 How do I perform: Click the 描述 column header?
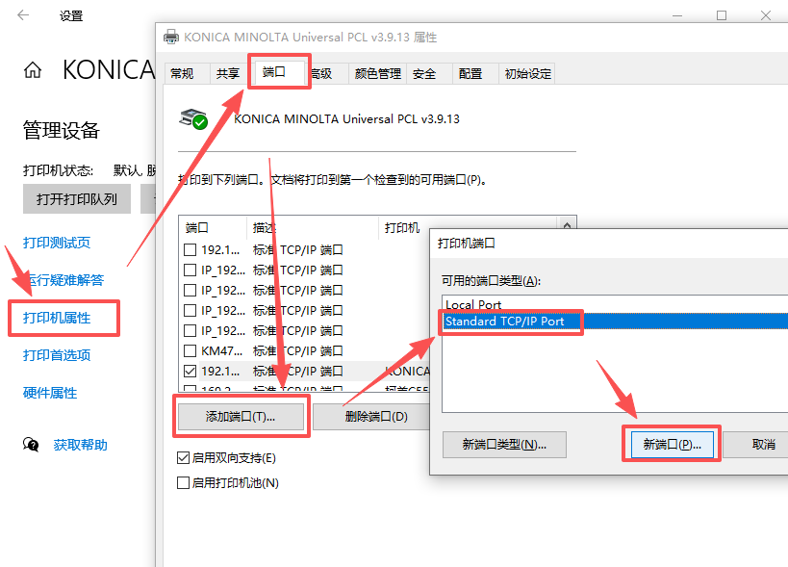(312, 228)
